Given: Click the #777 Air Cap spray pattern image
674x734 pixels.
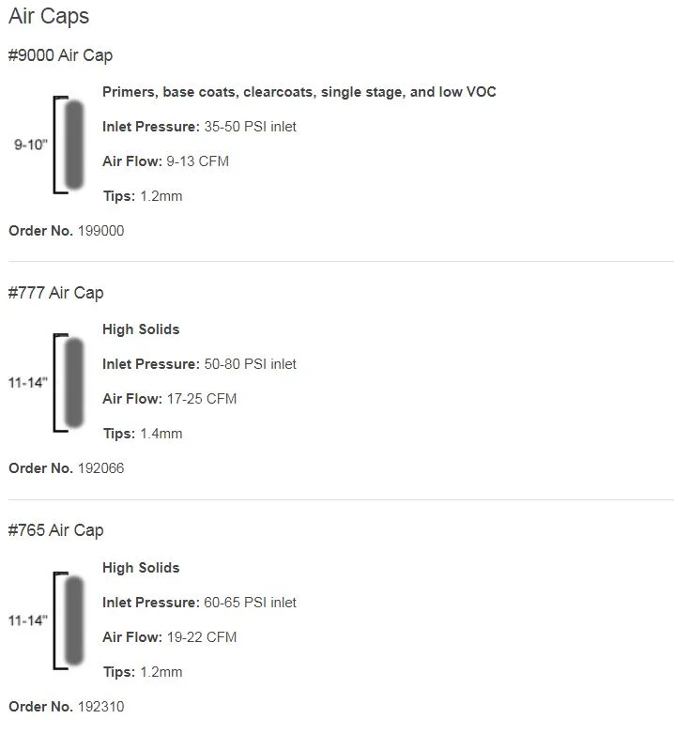Looking at the screenshot, I should pos(69,382).
